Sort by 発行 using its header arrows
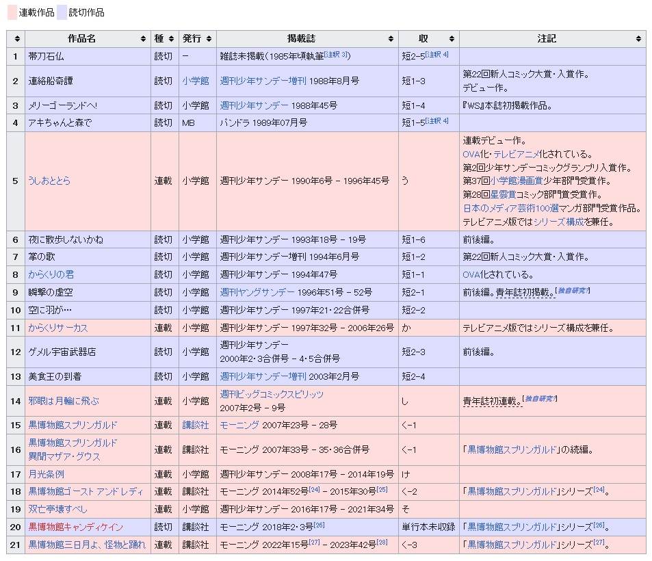Viewport: 652px width, 561px height. point(209,39)
